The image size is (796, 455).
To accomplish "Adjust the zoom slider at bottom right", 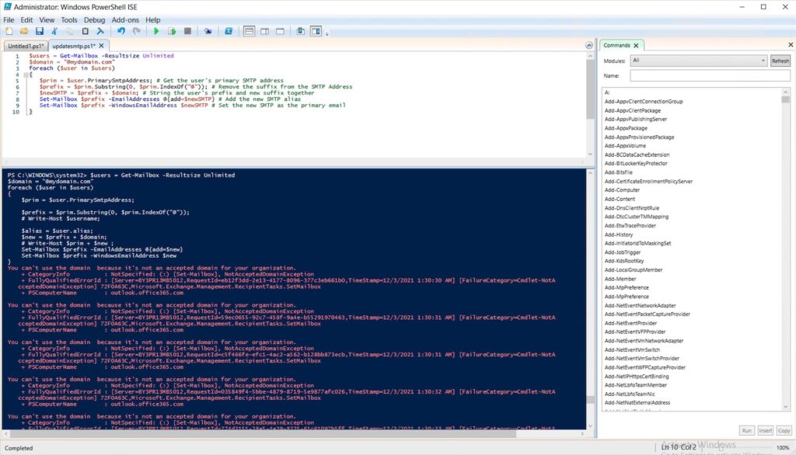I will coord(746,446).
